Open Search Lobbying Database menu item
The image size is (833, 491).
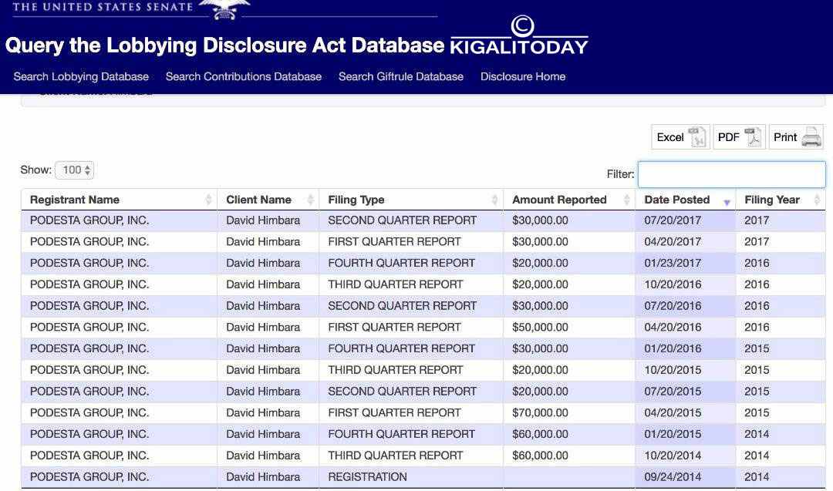81,76
